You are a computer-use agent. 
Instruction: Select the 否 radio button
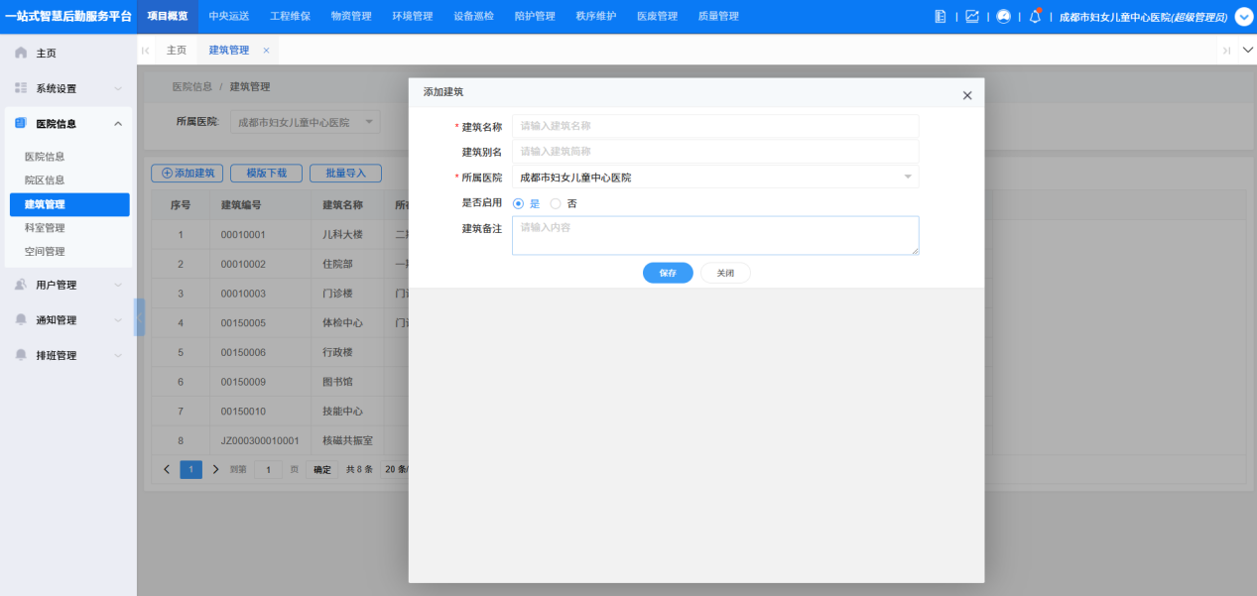click(555, 203)
